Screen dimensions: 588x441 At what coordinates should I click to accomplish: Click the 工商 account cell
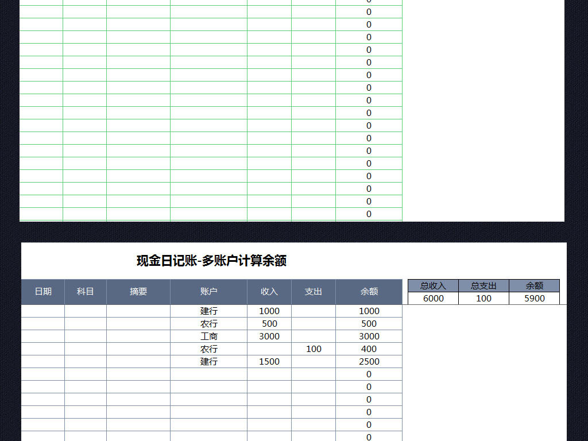208,336
